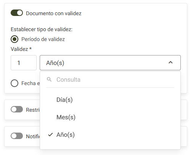Click the Restri… label text
Image resolution: width=193 pixels, height=155 pixels.
[33, 110]
